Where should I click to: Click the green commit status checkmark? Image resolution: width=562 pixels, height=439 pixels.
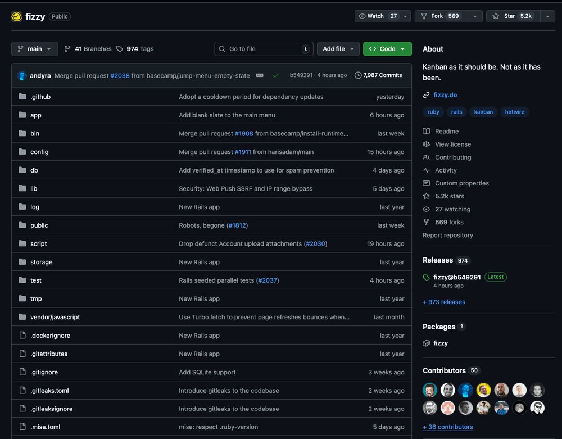pyautogui.click(x=275, y=75)
